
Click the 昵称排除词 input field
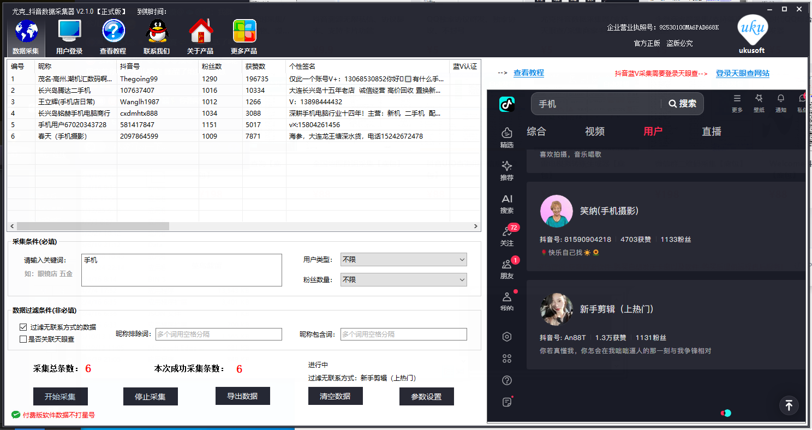218,334
